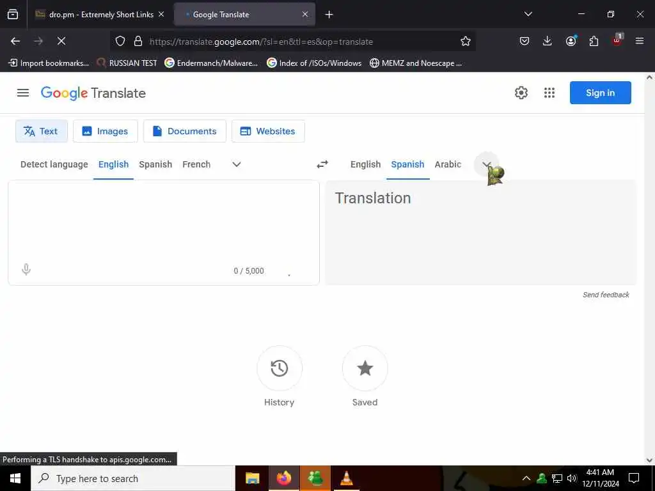This screenshot has height=491, width=655.
Task: Start voice input with the microphone
Action: [26, 270]
